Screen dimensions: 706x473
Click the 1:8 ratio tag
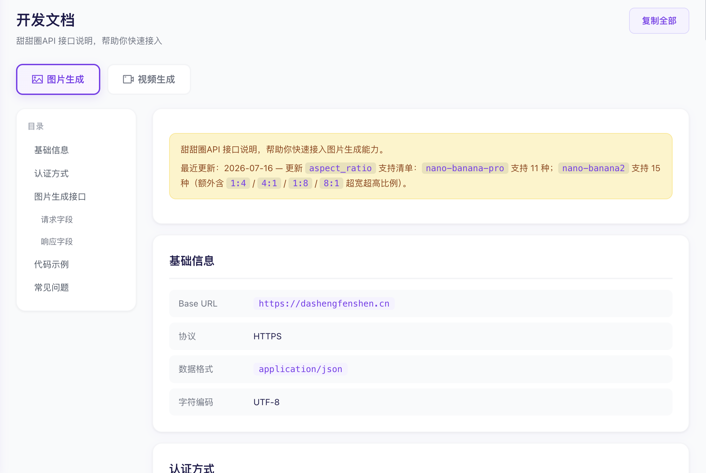pos(300,183)
